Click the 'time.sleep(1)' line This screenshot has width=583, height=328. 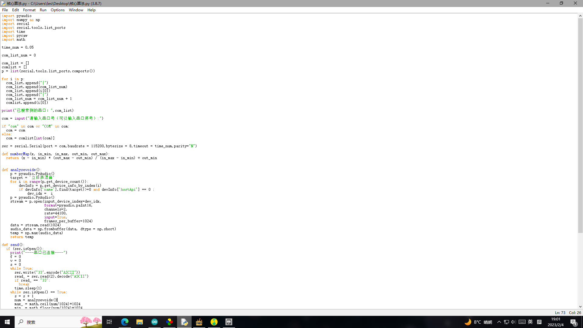(28, 288)
